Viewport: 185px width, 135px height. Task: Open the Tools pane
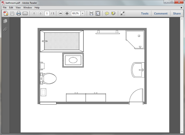click(x=145, y=14)
